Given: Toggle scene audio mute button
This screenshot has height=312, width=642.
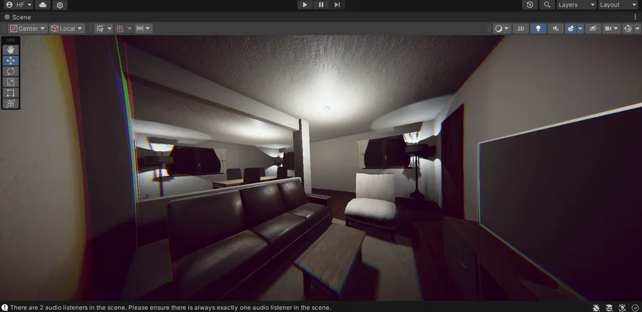Looking at the screenshot, I should pyautogui.click(x=556, y=29).
